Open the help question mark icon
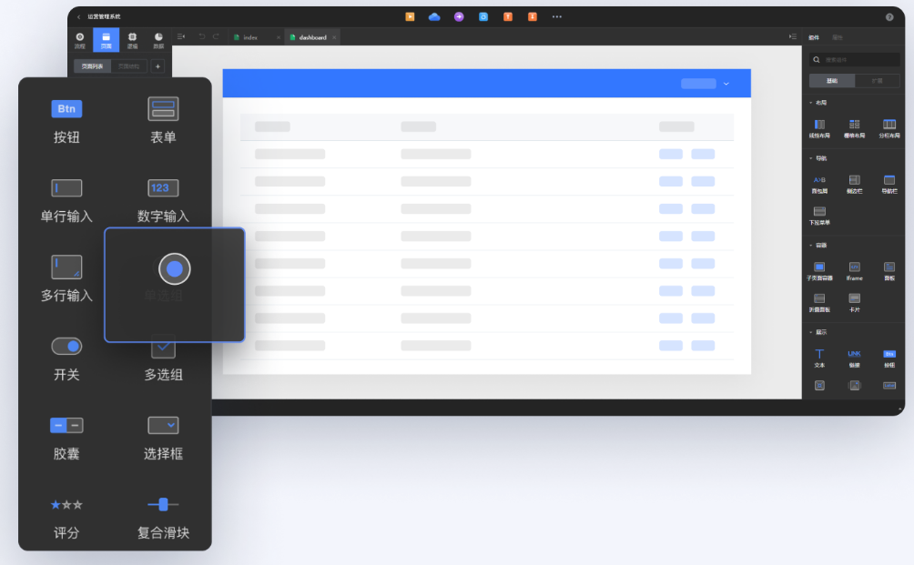 coord(889,17)
